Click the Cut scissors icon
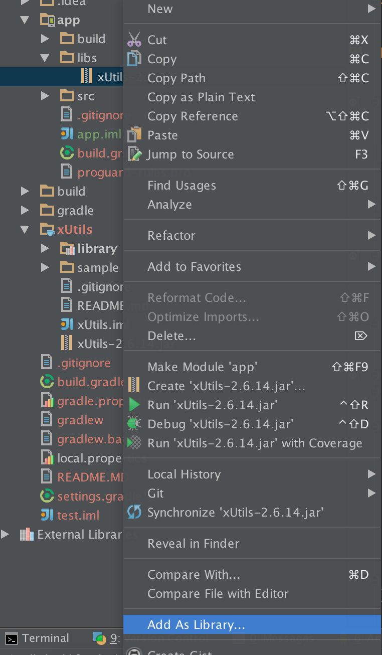 pos(134,40)
